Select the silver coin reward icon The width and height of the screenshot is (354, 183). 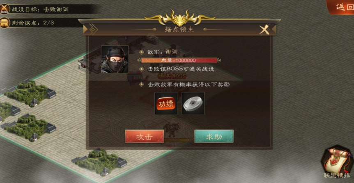coord(193,103)
